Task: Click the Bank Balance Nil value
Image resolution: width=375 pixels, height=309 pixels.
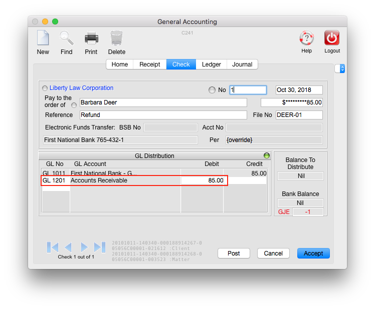Action: [x=300, y=203]
